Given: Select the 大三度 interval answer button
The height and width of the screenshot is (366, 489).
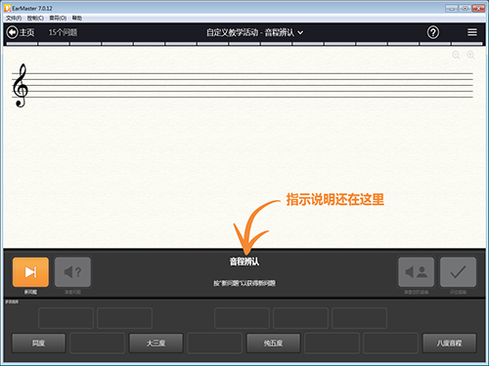Looking at the screenshot, I should coord(156,343).
